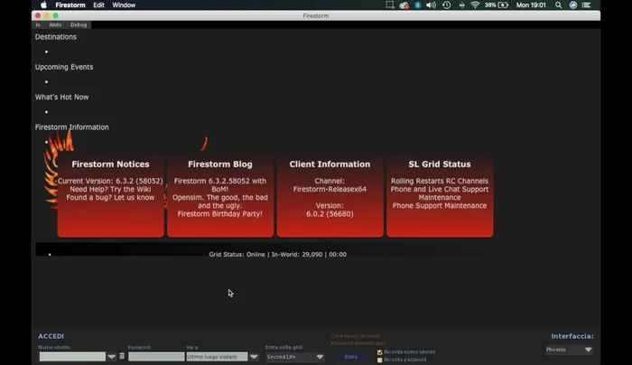Expand the Nome utente dropdown arrow
Screen dimensions: 632x365
click(112, 357)
